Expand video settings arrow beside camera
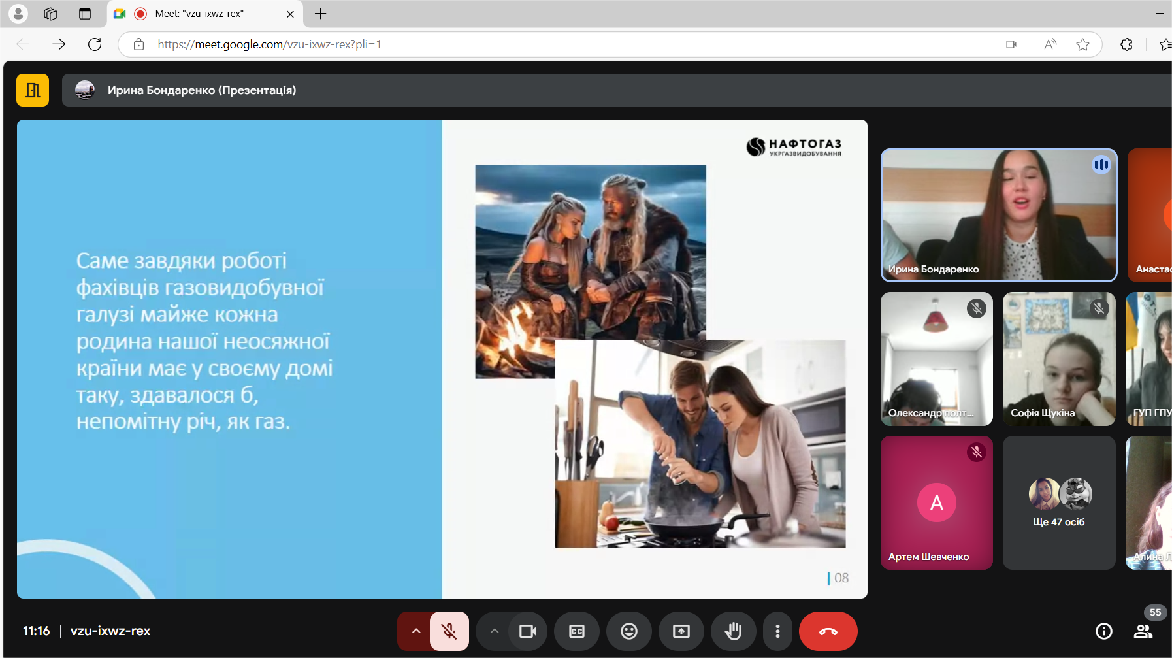The width and height of the screenshot is (1172, 658). point(495,631)
